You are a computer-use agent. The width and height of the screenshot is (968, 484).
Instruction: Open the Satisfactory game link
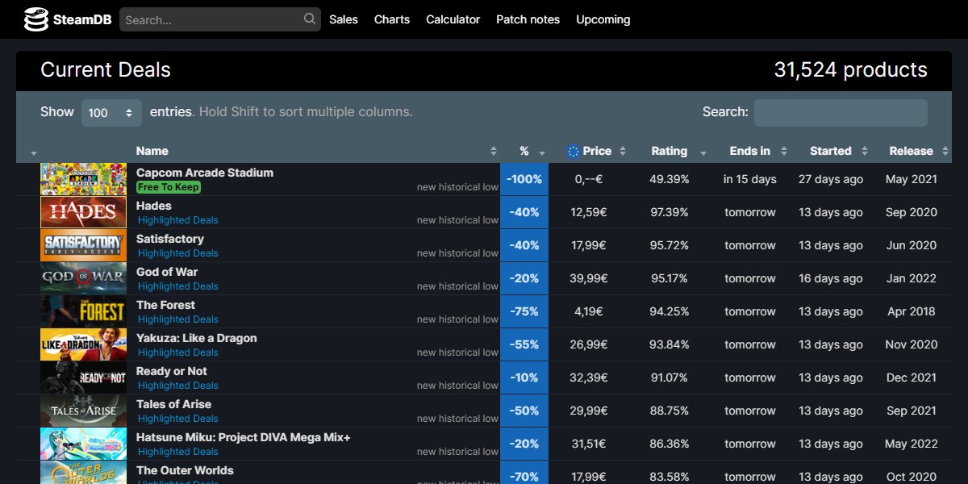click(170, 239)
